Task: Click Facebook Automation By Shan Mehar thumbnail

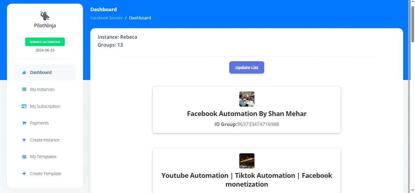Action: [247, 99]
